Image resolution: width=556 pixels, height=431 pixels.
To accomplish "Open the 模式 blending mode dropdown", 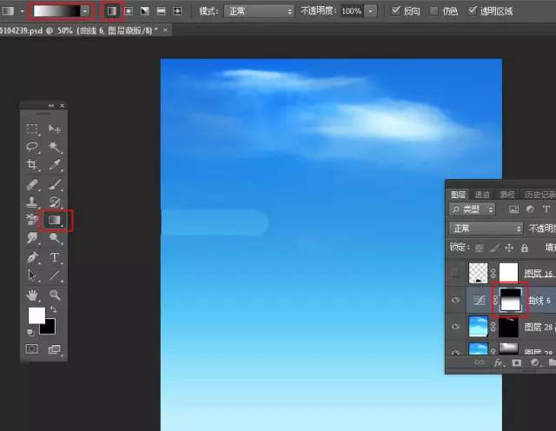I will click(x=258, y=11).
